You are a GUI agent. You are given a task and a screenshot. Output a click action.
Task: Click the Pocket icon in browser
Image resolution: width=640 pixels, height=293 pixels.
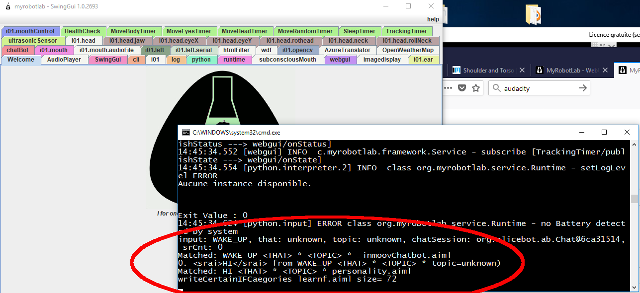462,88
